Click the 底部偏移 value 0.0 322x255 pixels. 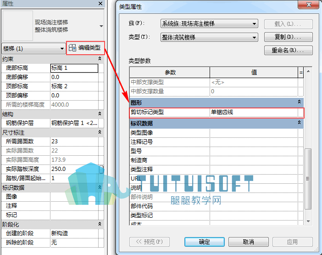click(x=74, y=77)
